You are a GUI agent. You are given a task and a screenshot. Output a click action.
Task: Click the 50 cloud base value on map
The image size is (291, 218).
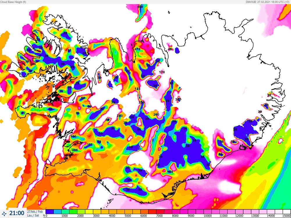point(83,98)
